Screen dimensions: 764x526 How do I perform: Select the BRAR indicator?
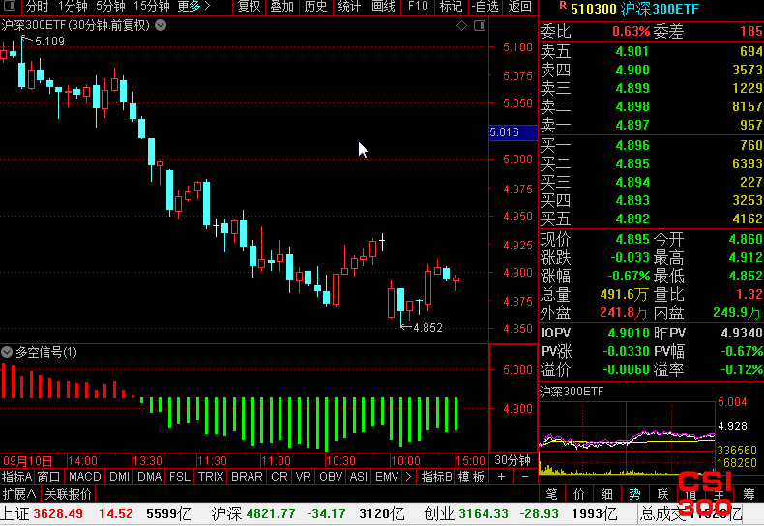click(x=247, y=477)
